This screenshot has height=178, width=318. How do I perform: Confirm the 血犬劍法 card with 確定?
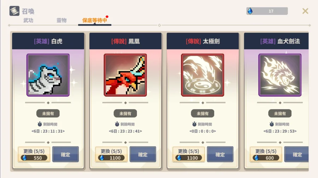pos(296,154)
